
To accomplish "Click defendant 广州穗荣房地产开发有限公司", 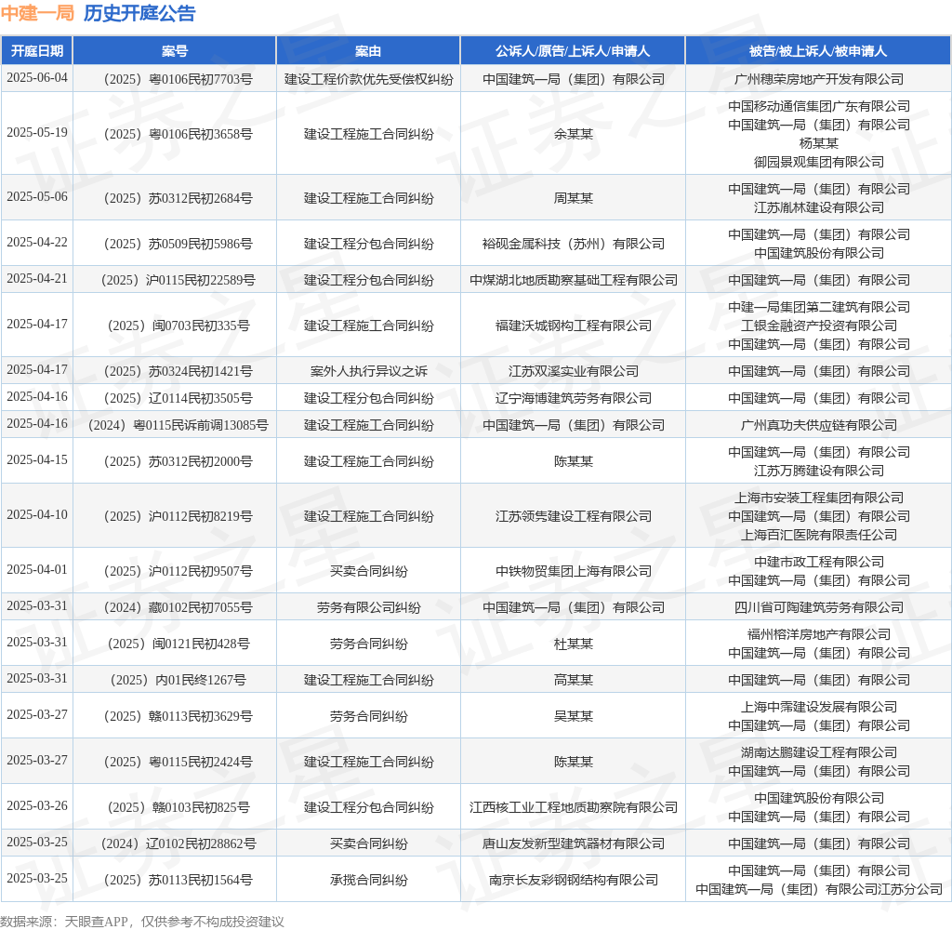I will [x=818, y=80].
